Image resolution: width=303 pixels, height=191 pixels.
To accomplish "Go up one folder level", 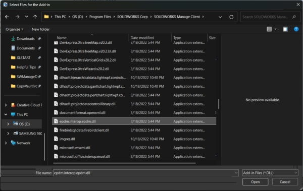I will click(x=35, y=17).
